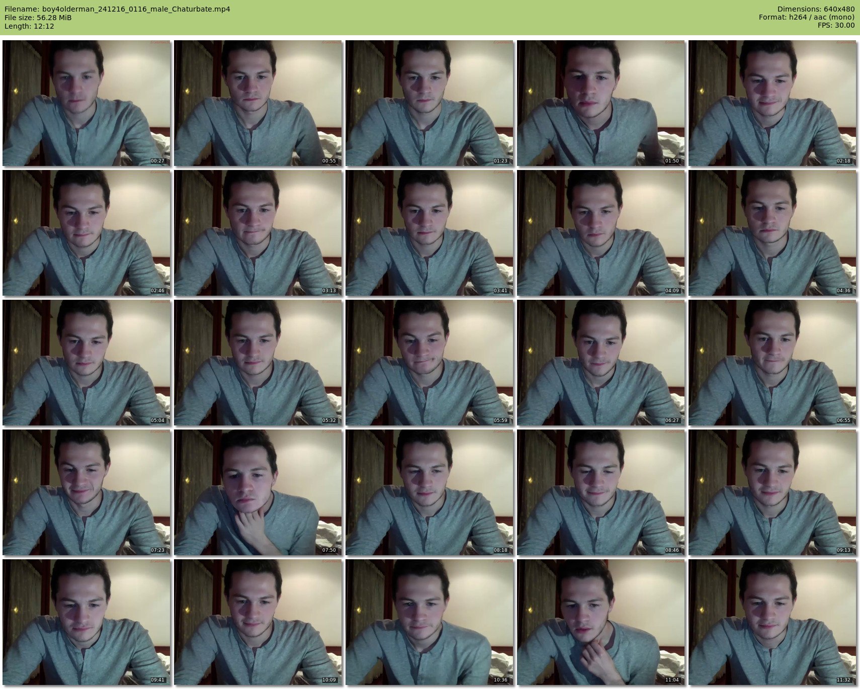Select the final thumbnail stamped 11:32
Screen dimensions: 860x689
pyautogui.click(x=772, y=622)
